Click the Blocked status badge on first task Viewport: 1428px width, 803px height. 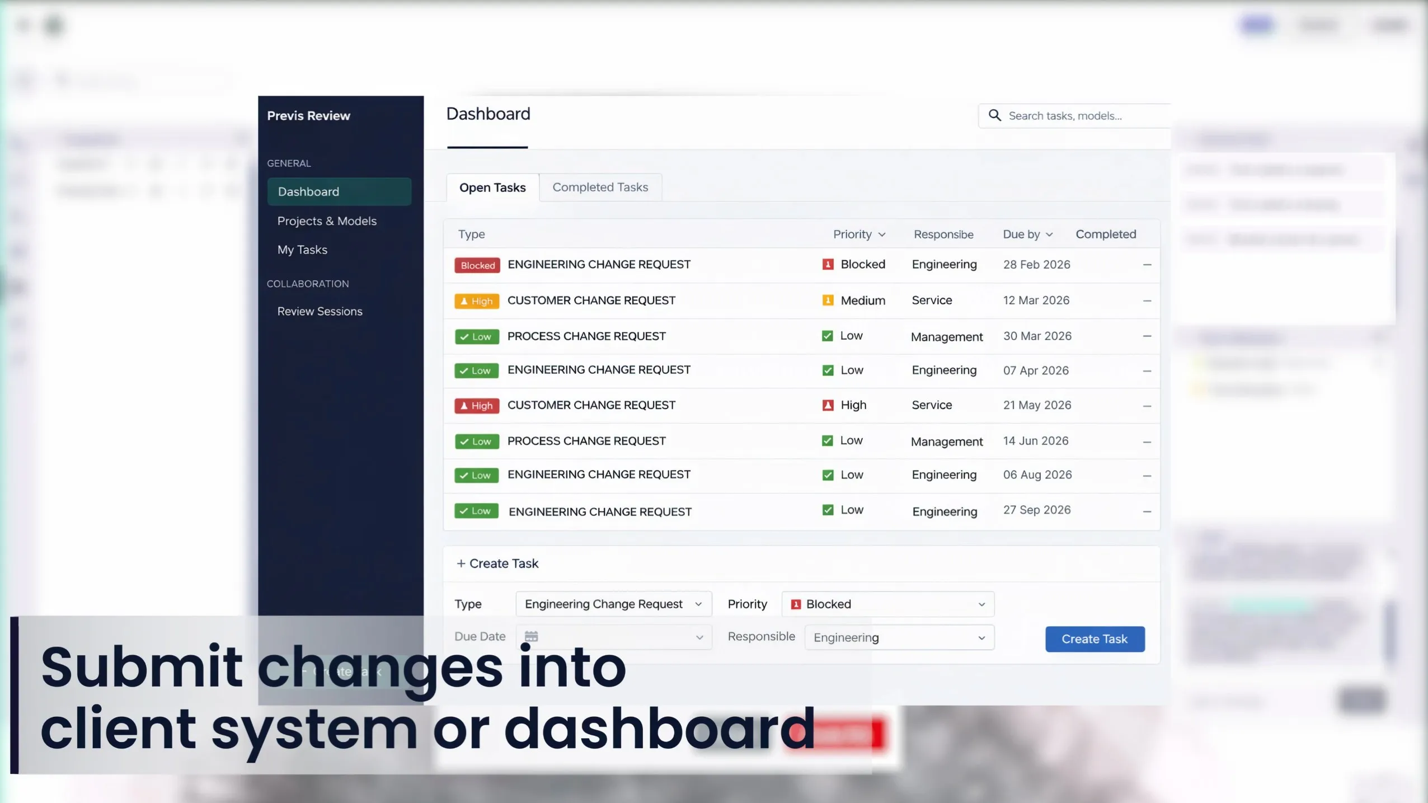pyautogui.click(x=477, y=265)
